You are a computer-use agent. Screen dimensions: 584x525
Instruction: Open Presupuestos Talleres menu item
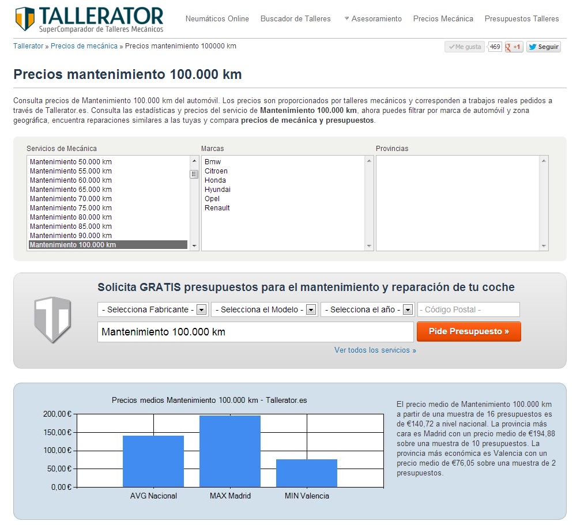coord(522,18)
